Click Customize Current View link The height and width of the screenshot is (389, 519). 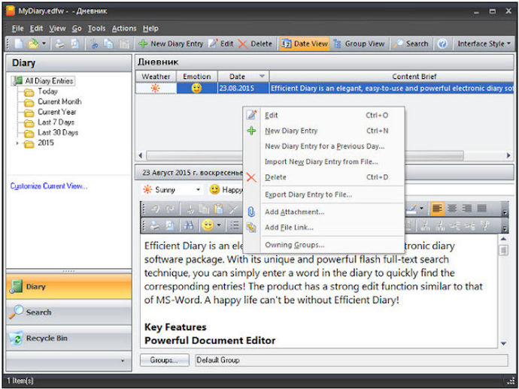pos(49,186)
